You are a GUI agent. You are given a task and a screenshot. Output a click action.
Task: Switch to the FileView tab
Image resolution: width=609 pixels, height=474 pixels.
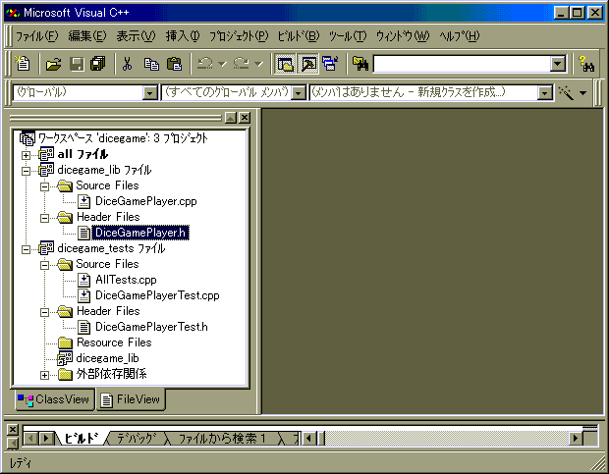[x=131, y=399]
